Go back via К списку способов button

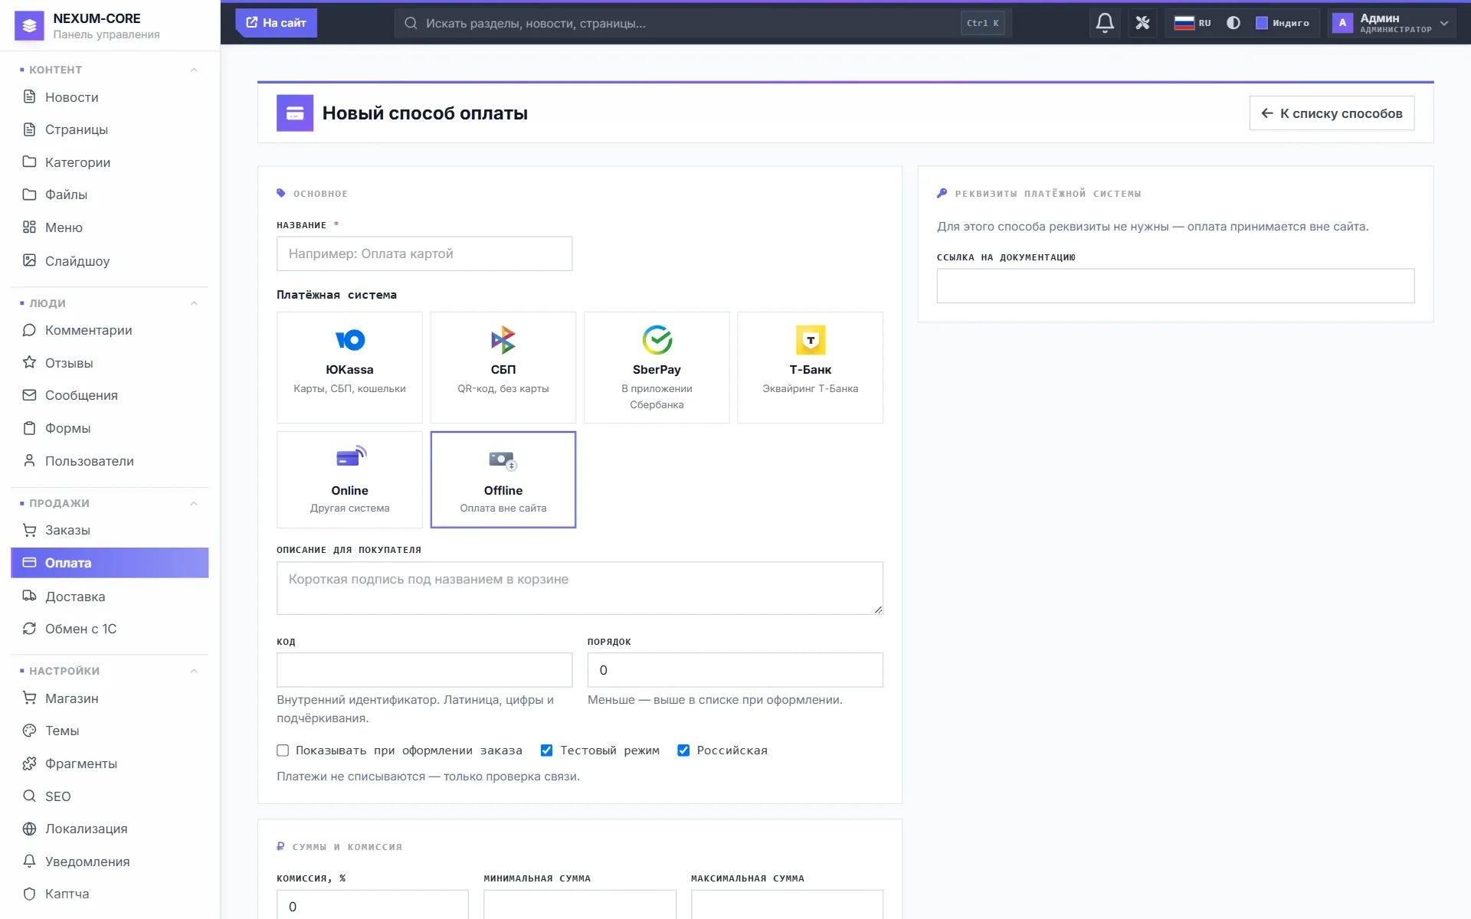(x=1332, y=113)
